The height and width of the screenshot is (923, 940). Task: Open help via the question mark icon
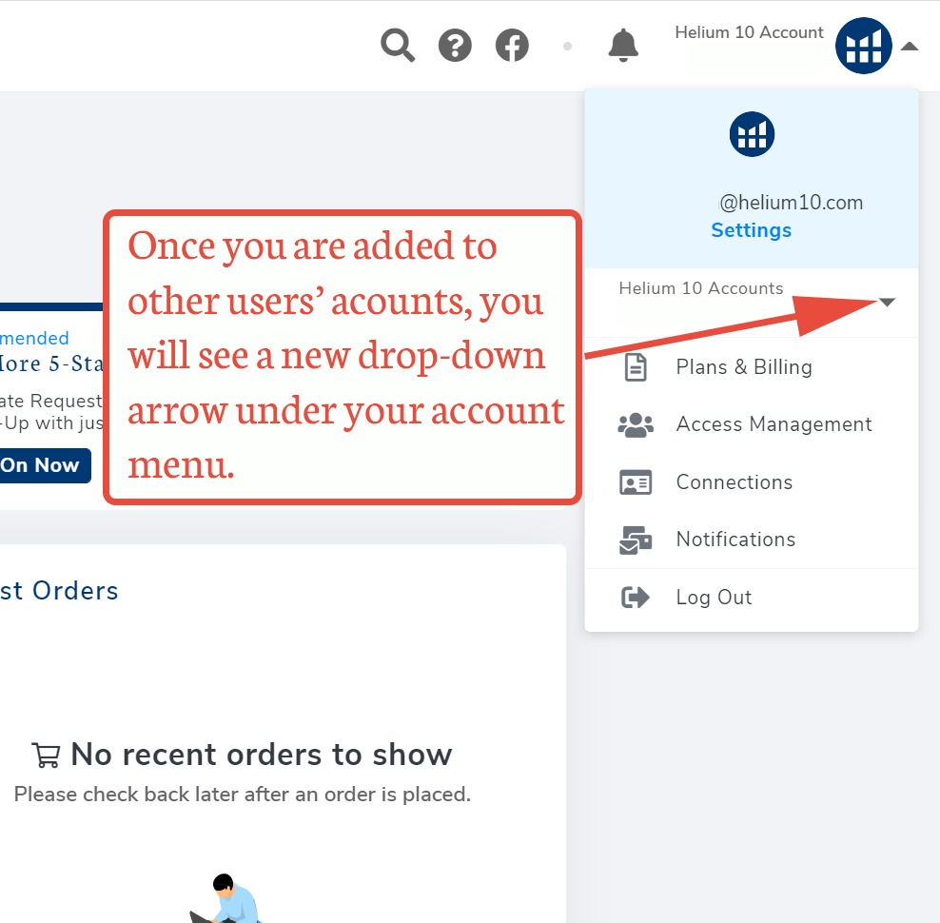pyautogui.click(x=455, y=45)
